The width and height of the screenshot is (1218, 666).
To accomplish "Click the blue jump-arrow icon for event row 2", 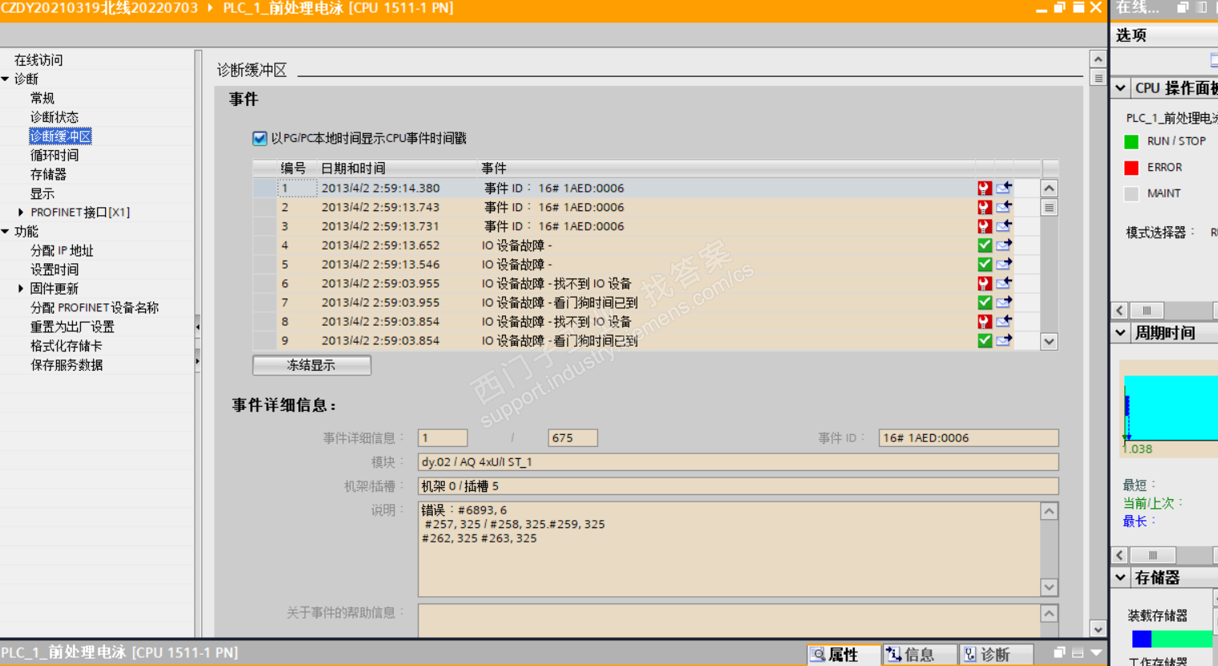I will coord(1004,207).
